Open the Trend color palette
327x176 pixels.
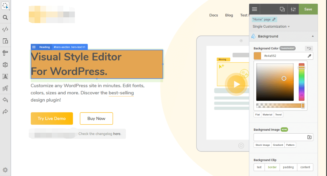(278, 115)
